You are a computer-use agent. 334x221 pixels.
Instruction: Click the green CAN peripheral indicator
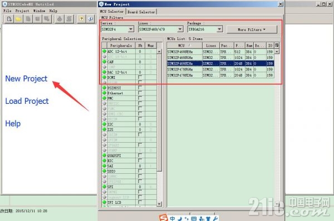pyautogui.click(x=104, y=62)
